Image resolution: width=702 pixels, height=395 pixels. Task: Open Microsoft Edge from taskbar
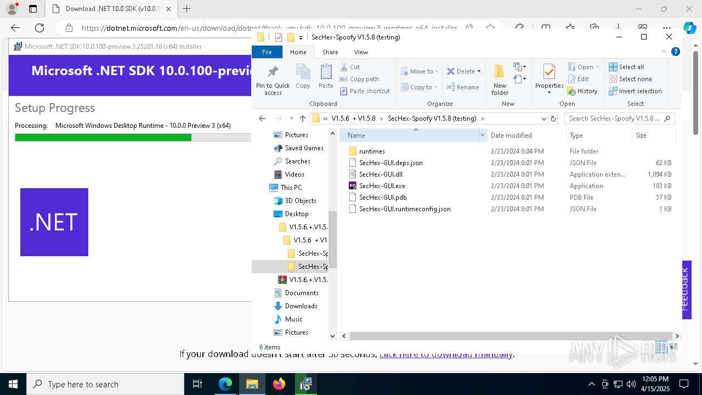click(x=225, y=384)
